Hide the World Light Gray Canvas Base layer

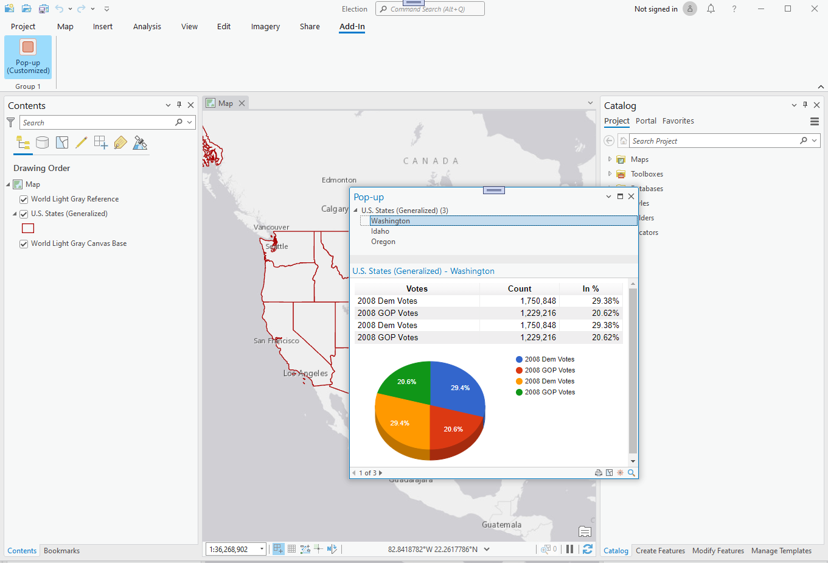coord(23,243)
